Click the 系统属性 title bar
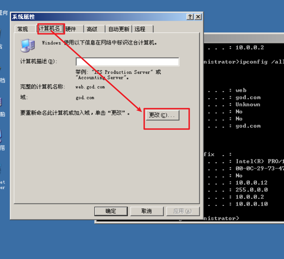 click(98, 17)
